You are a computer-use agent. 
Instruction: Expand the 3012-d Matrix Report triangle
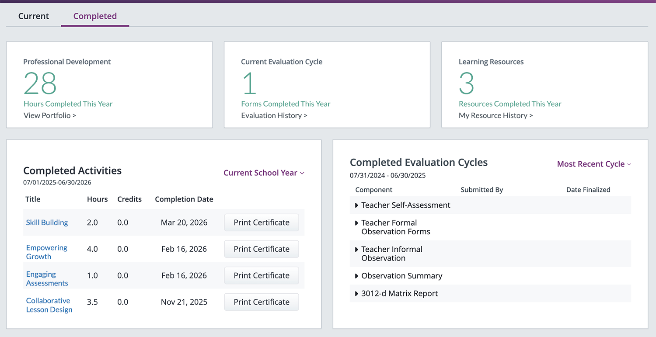(x=357, y=294)
